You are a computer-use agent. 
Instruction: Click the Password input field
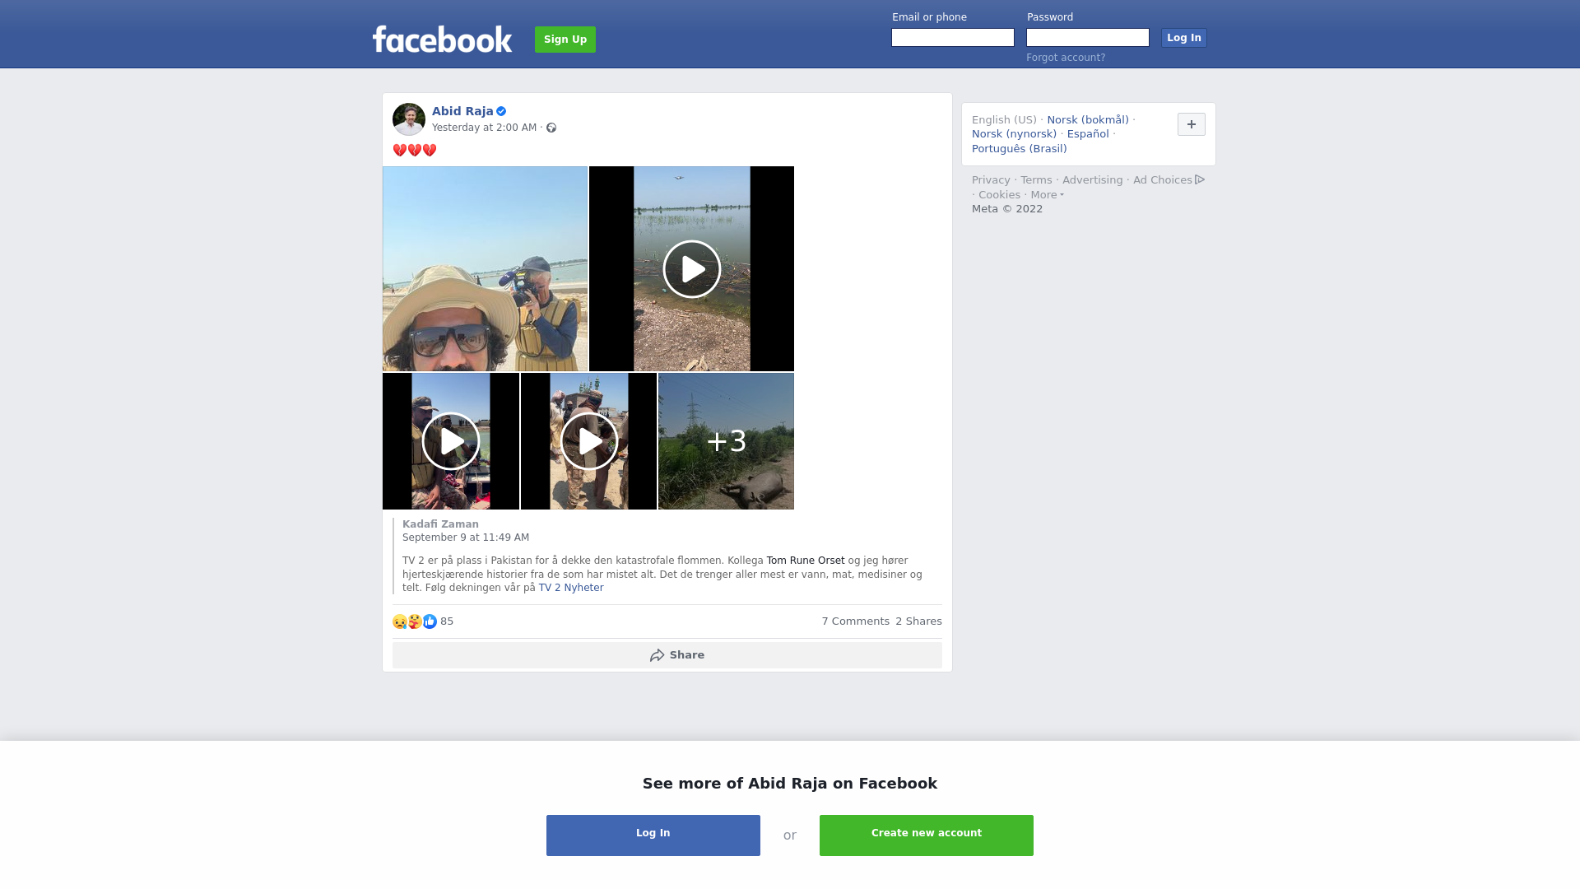pos(1087,38)
